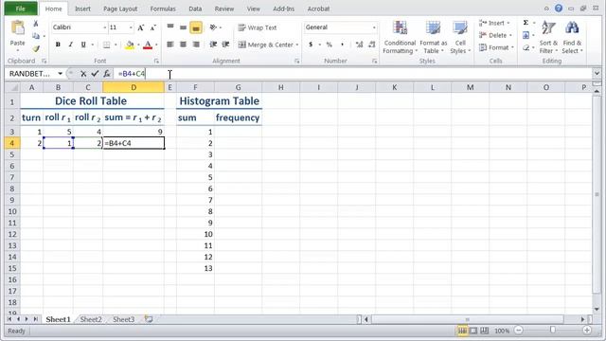The height and width of the screenshot is (341, 606).
Task: Open Conditional Formatting menu
Action: (x=400, y=38)
